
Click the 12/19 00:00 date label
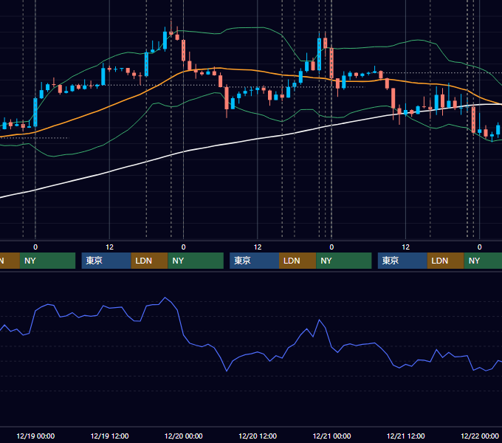[x=35, y=436]
